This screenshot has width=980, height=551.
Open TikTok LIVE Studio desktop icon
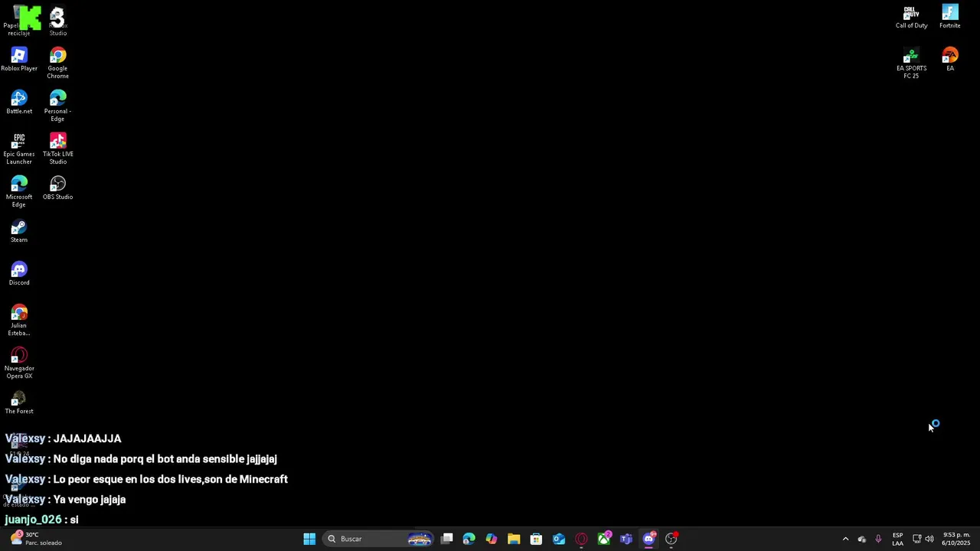point(57,149)
